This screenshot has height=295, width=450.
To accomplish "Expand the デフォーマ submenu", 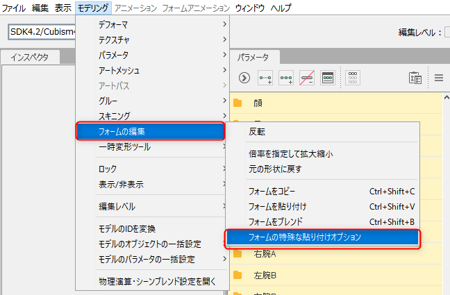I will [152, 25].
